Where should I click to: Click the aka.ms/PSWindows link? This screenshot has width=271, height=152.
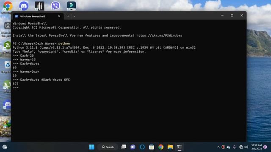coord(159,35)
